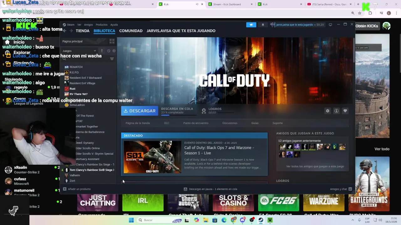Image resolution: width=401 pixels, height=225 pixels.
Task: Open Soporte game link
Action: tap(278, 123)
